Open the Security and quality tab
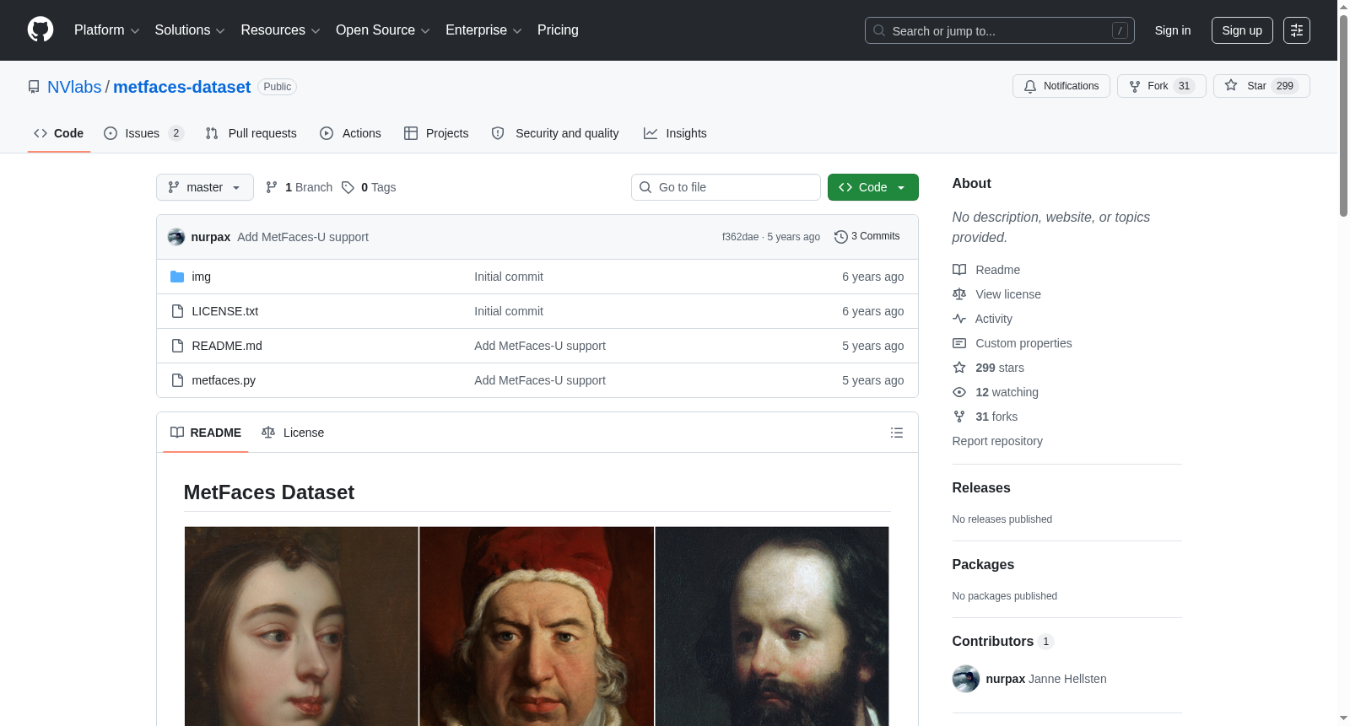1350x726 pixels. coord(555,133)
